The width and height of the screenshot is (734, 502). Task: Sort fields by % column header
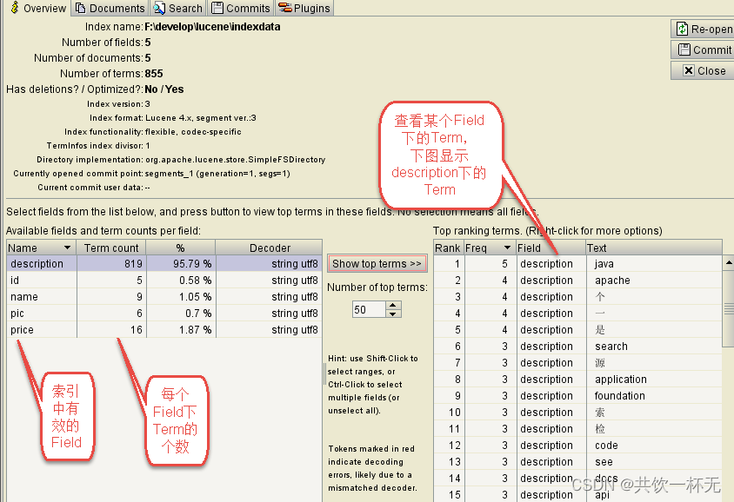[181, 248]
